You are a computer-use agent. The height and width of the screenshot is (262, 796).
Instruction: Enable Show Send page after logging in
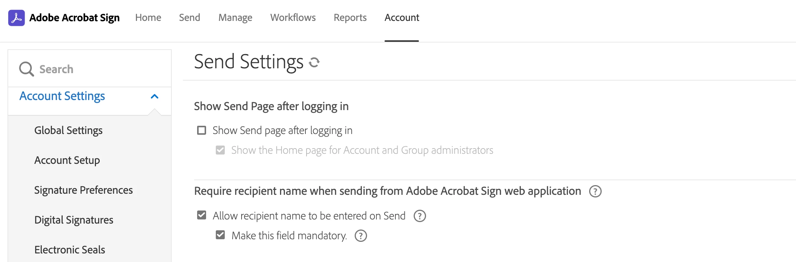(202, 130)
